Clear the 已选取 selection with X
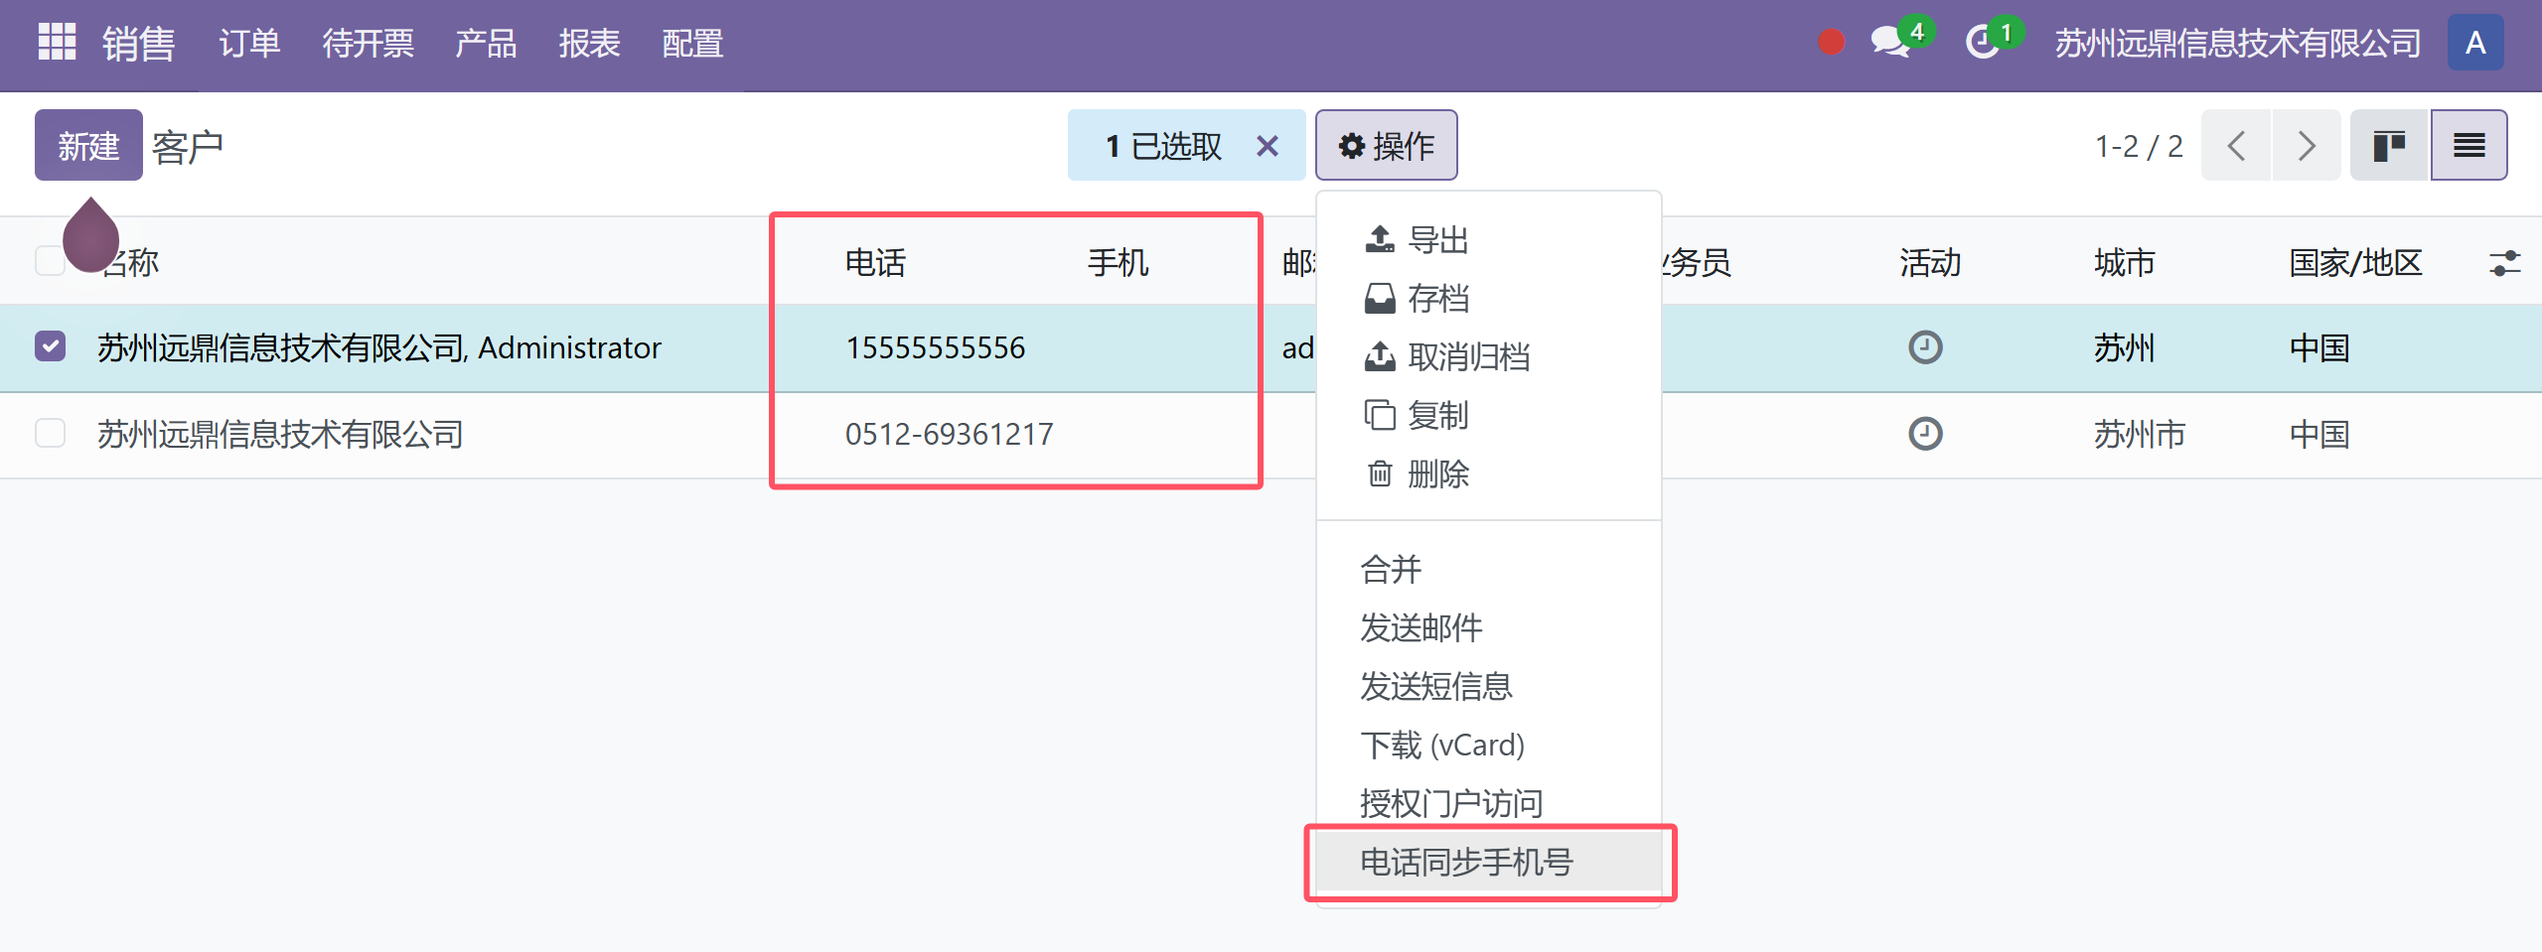The width and height of the screenshot is (2542, 952). 1267,146
